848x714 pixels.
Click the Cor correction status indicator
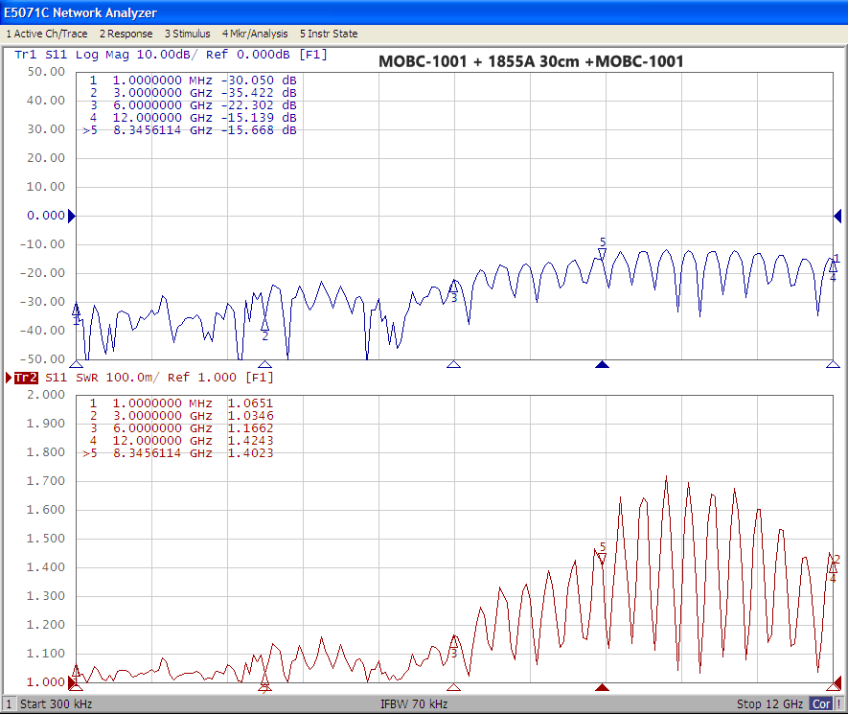pos(821,704)
